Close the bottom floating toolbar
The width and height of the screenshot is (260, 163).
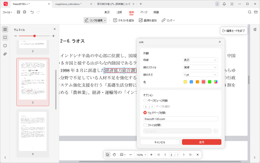198,155
